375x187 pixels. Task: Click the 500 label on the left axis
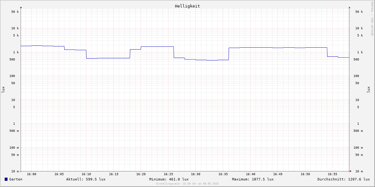point(12,60)
